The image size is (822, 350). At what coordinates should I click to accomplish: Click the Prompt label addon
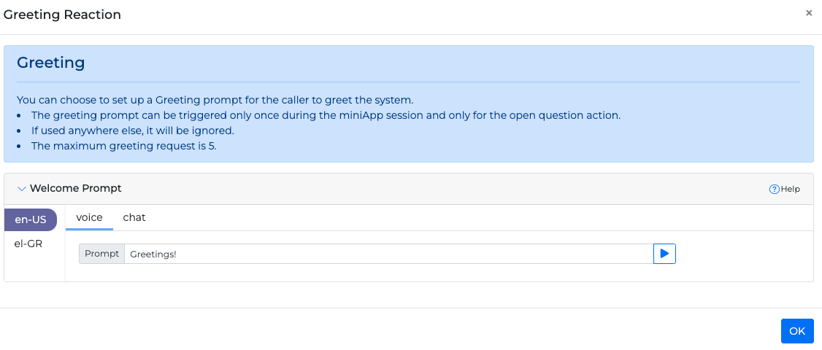[101, 254]
